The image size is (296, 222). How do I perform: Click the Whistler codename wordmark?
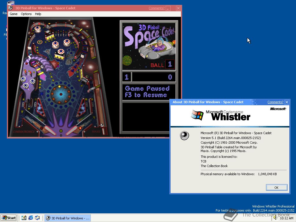click(x=230, y=117)
